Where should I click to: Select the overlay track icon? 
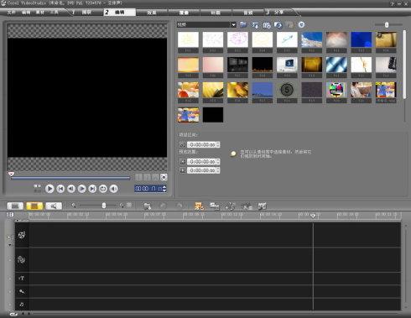(22, 259)
